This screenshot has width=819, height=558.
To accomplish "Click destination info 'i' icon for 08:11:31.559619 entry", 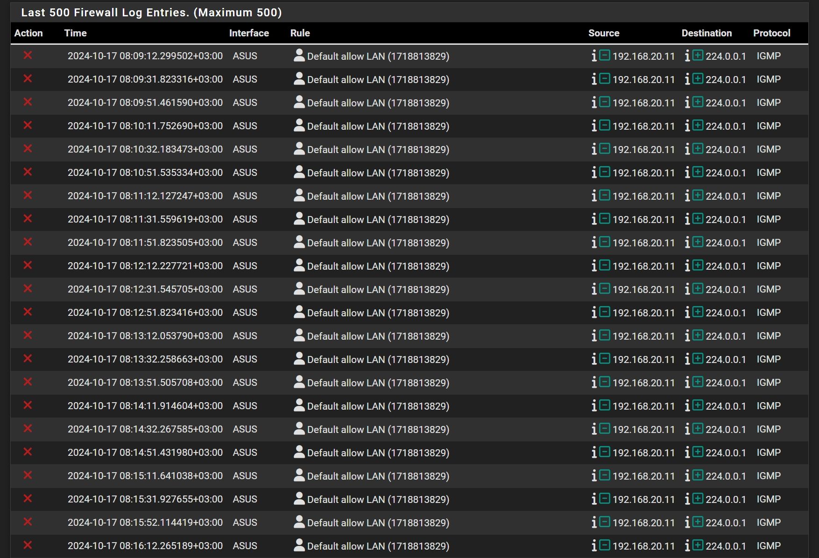I will point(687,219).
